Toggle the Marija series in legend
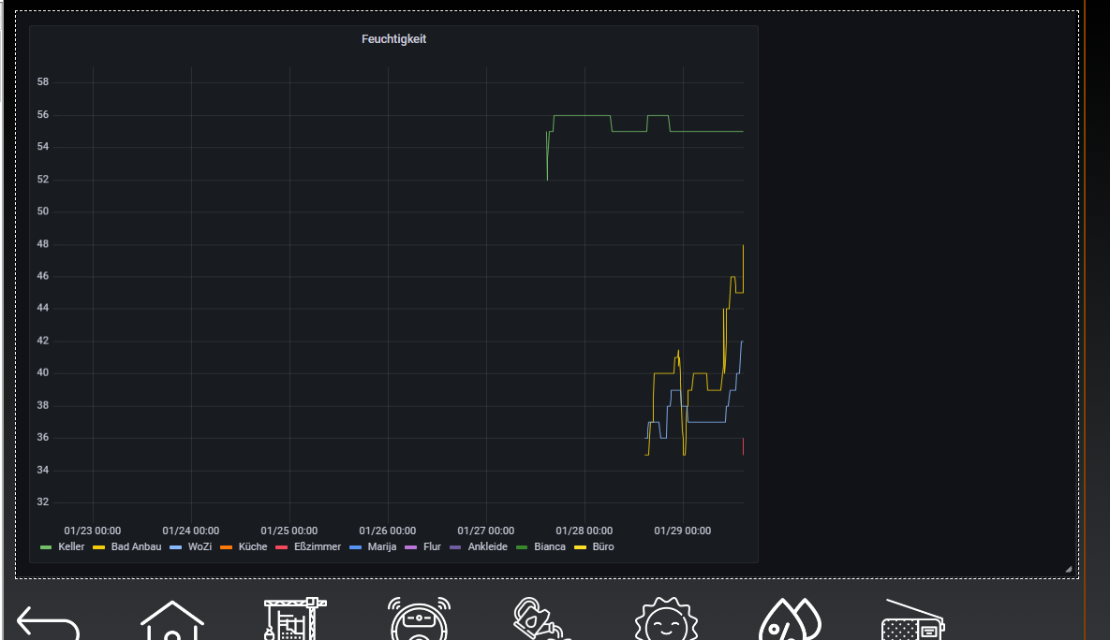Viewport: 1110px width, 640px height. (381, 547)
